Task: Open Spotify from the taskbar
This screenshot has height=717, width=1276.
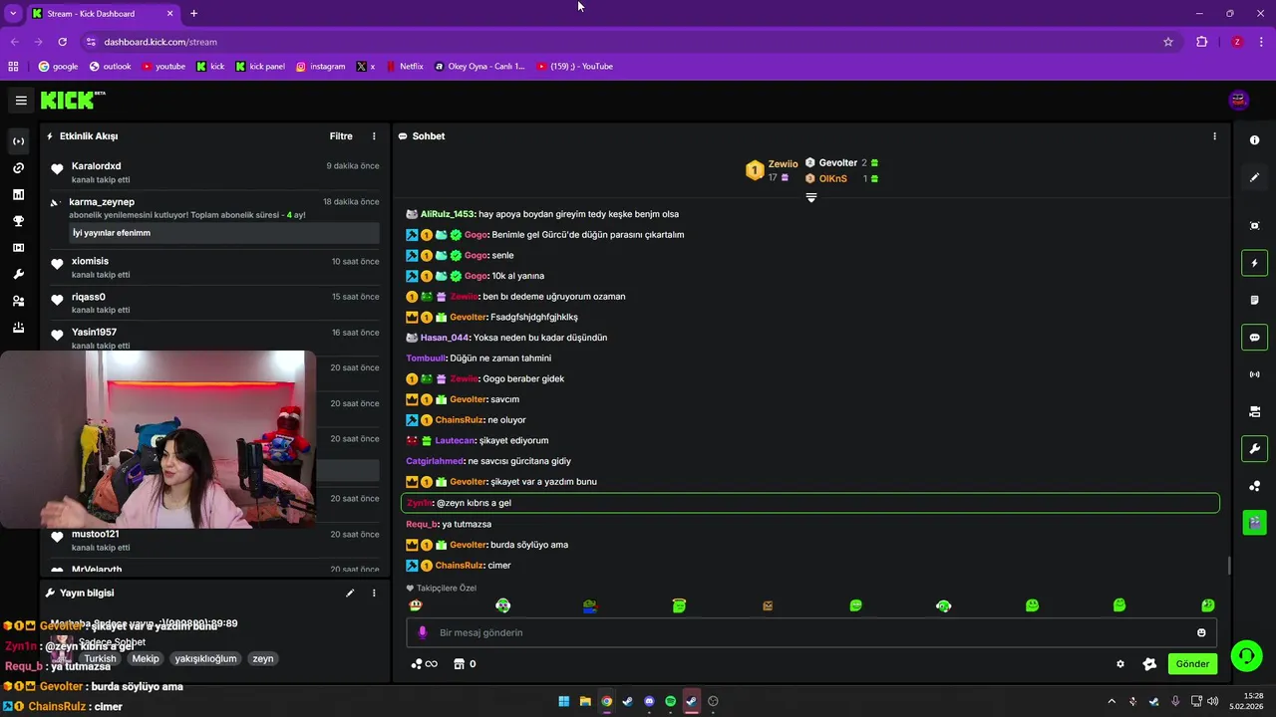Action: point(670,701)
